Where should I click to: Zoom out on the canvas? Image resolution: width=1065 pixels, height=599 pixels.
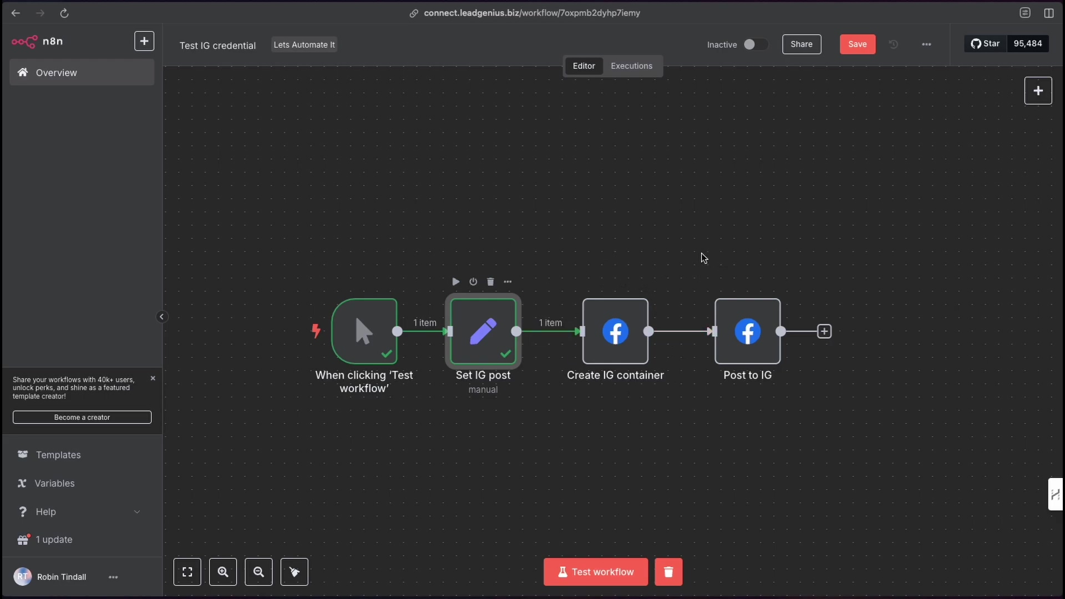(258, 572)
